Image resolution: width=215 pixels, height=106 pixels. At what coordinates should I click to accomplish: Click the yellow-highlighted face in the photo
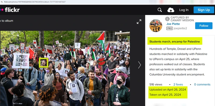[x=44, y=63]
